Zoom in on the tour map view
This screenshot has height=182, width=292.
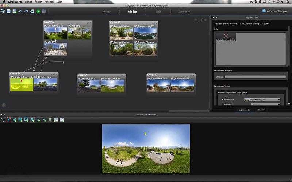coord(205,20)
